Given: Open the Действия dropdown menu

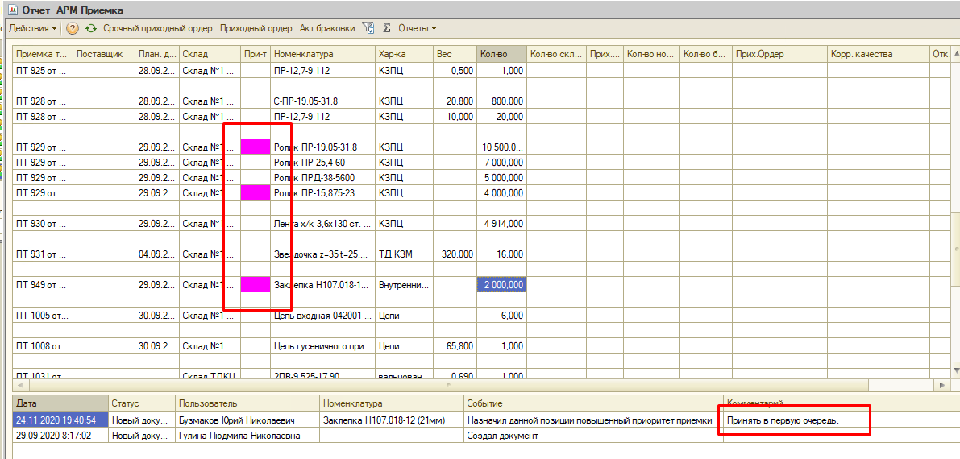Looking at the screenshot, I should point(33,28).
